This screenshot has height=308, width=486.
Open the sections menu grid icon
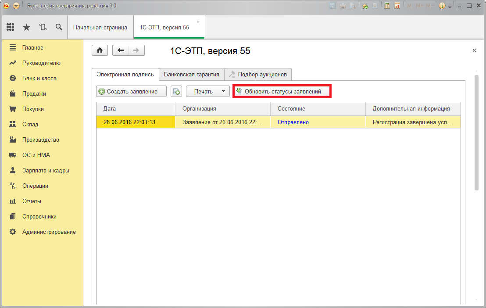point(11,27)
